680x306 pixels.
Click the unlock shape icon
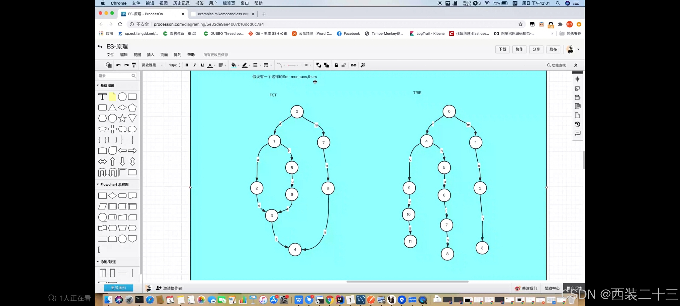344,65
